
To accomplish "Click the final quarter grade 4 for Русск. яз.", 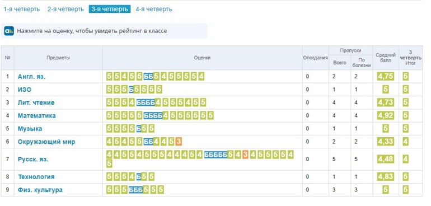I will 405,159.
